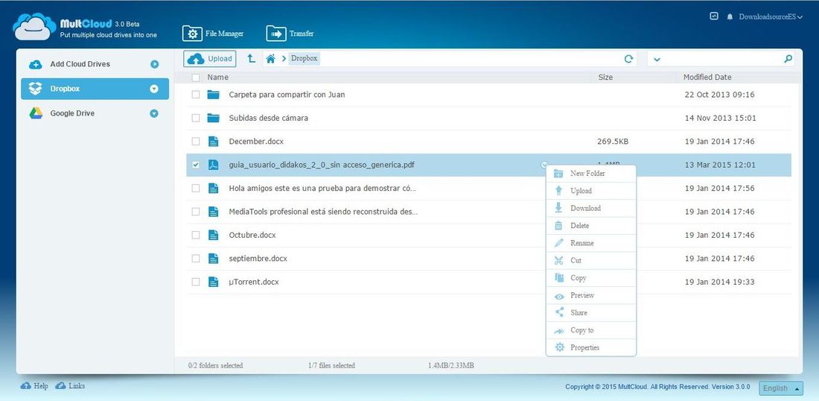The image size is (819, 401).
Task: Open the search filter dropdown chevron
Action: [657, 59]
